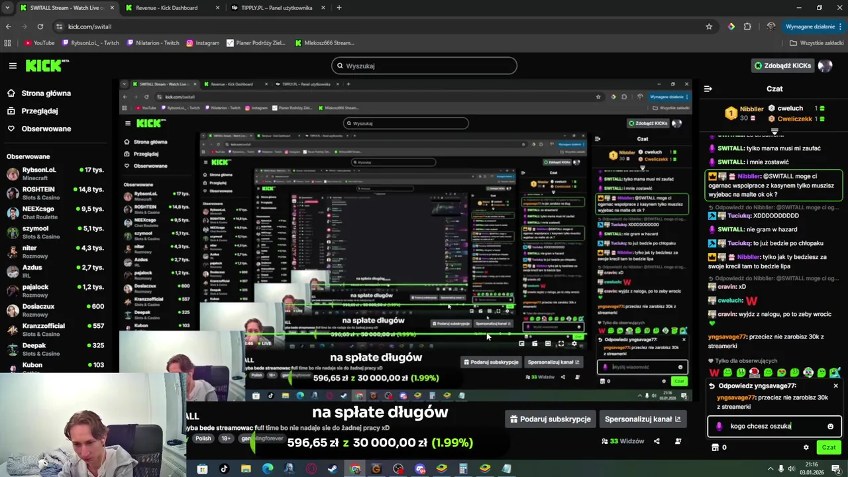848x477 pixels.
Task: Open Przeglądaj in sidebar
Action: pos(39,111)
